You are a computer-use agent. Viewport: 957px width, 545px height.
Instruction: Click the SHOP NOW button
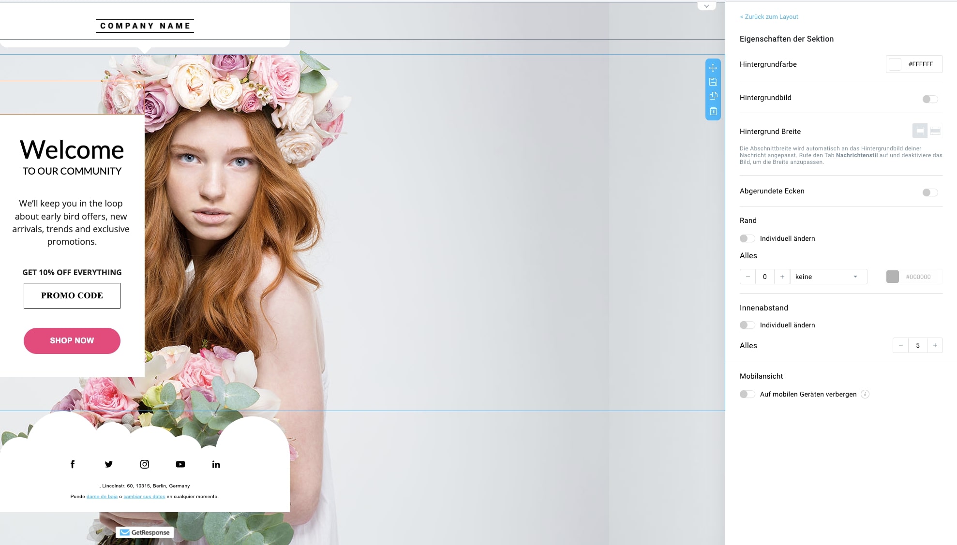point(72,341)
